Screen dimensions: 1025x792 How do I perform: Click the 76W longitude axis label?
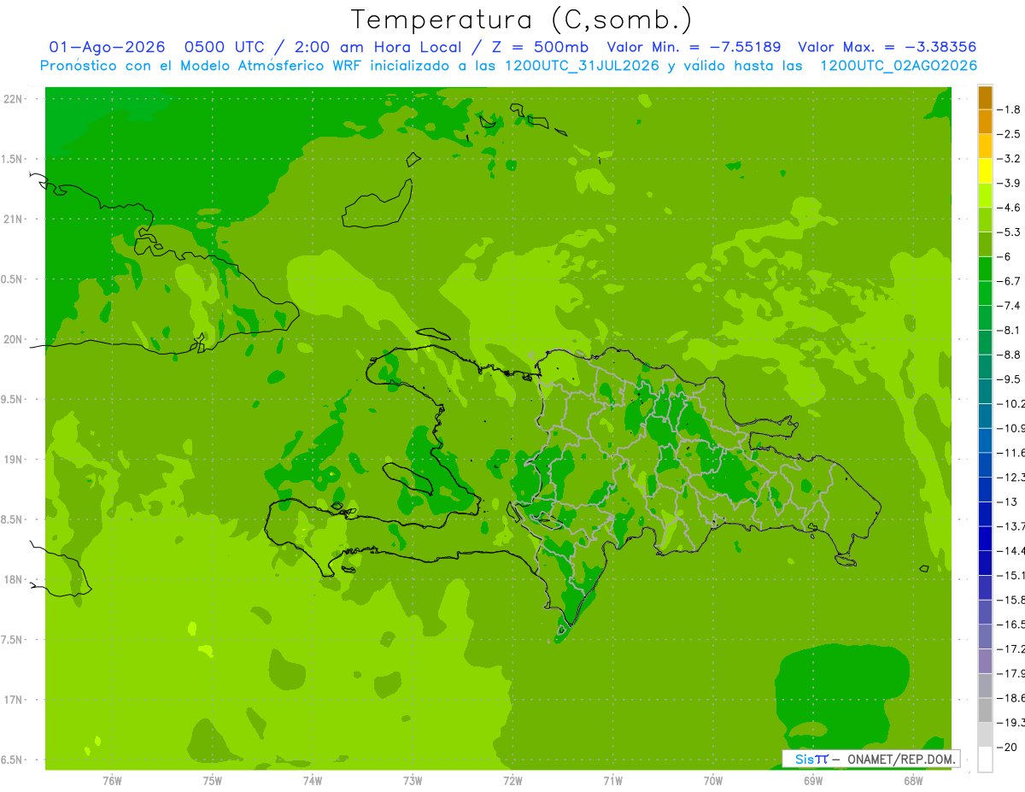click(x=112, y=780)
